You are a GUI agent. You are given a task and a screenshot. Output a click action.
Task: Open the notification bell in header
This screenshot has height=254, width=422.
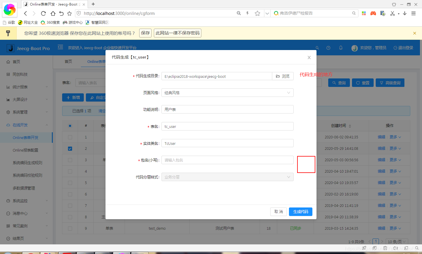tap(341, 48)
